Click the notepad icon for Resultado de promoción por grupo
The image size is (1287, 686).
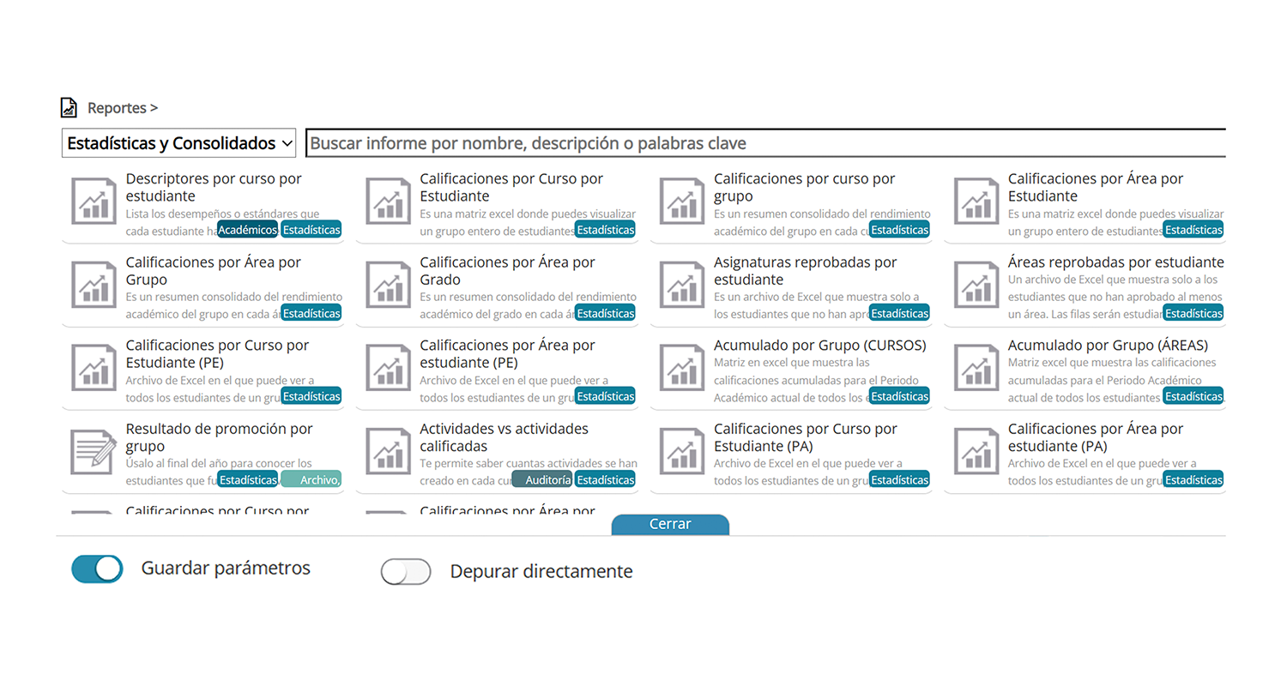94,451
